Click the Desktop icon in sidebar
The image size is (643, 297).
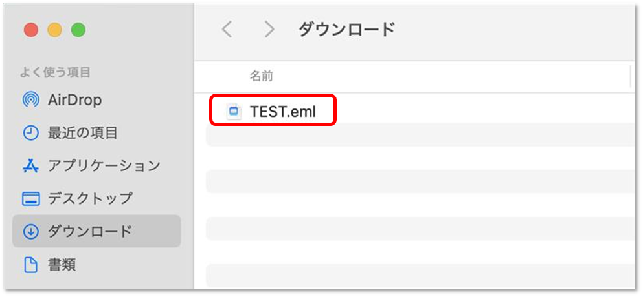30,199
